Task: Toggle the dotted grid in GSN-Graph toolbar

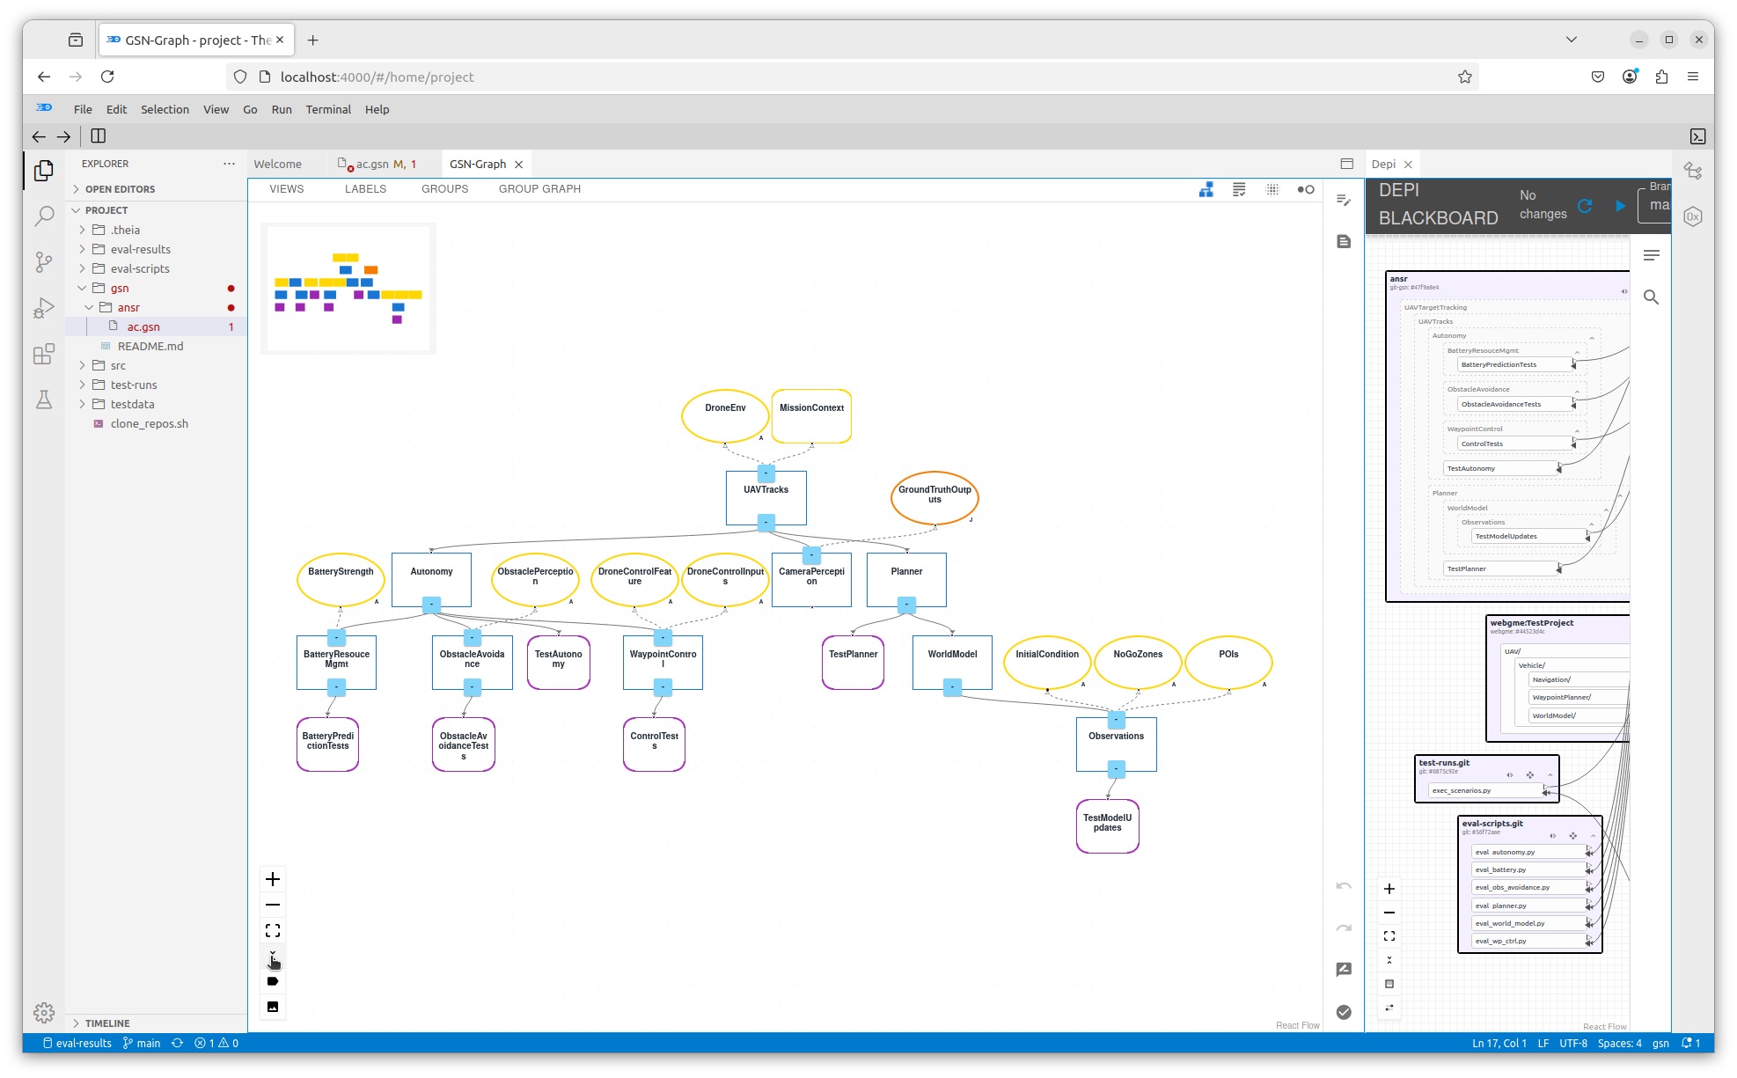Action: pyautogui.click(x=1272, y=189)
